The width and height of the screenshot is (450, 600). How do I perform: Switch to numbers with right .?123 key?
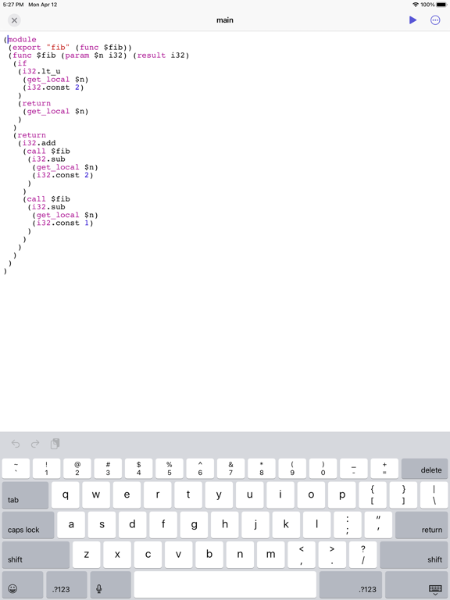351,584
